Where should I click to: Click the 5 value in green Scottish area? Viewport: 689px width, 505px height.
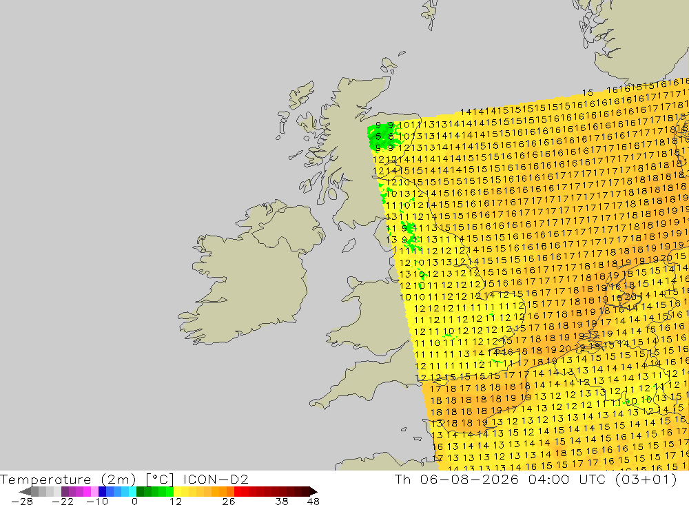coord(378,136)
